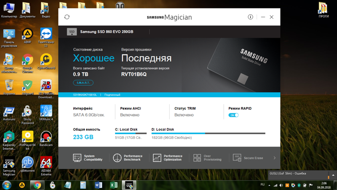Open the S.M.A.R.T. details button
Image resolution: width=337 pixels, height=190 pixels.
83,83
